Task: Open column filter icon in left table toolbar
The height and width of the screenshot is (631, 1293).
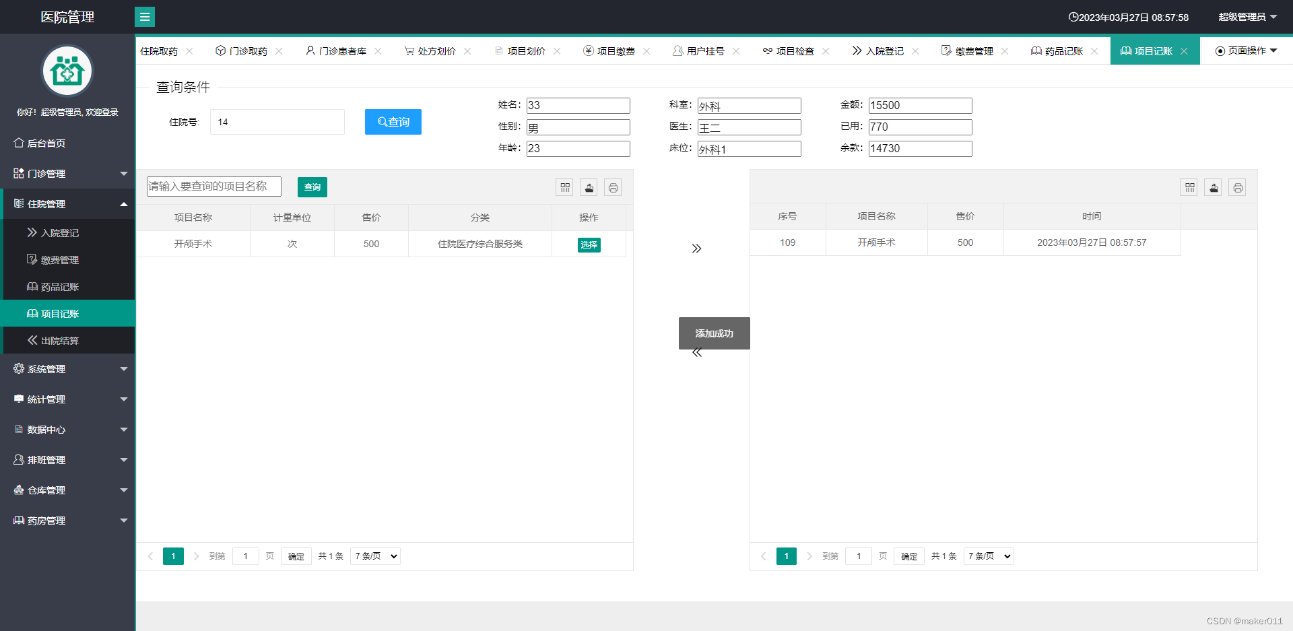Action: click(x=565, y=188)
